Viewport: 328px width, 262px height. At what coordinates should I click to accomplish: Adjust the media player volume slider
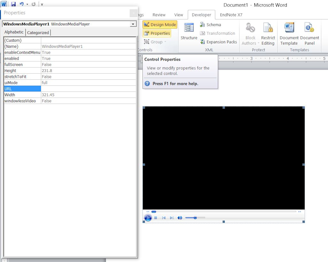(x=195, y=218)
